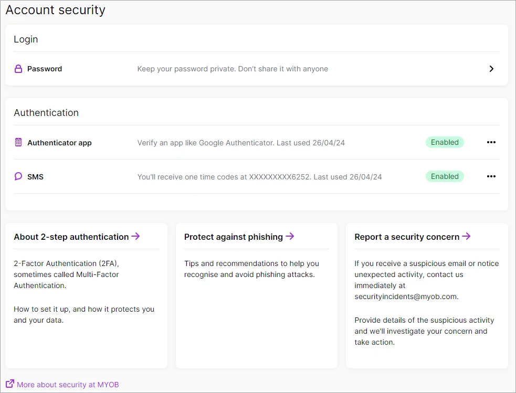The image size is (516, 393).
Task: Click the arrow next to Protect against phishing
Action: (x=290, y=236)
